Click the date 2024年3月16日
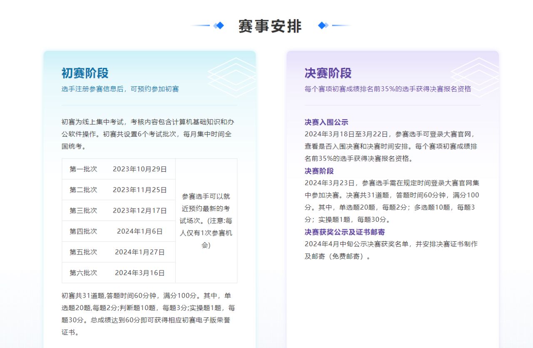Screen dimensions: 533x348 pyautogui.click(x=140, y=273)
